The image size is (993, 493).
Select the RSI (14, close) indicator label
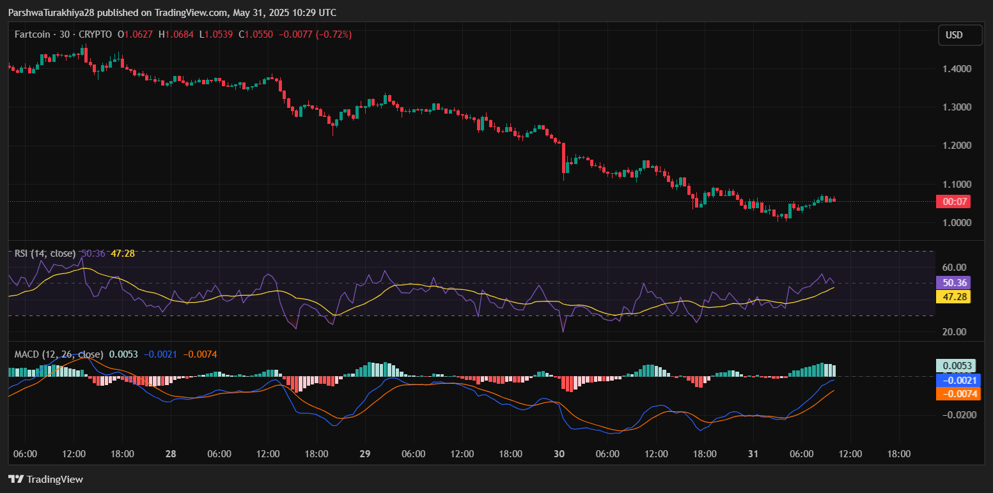click(45, 254)
